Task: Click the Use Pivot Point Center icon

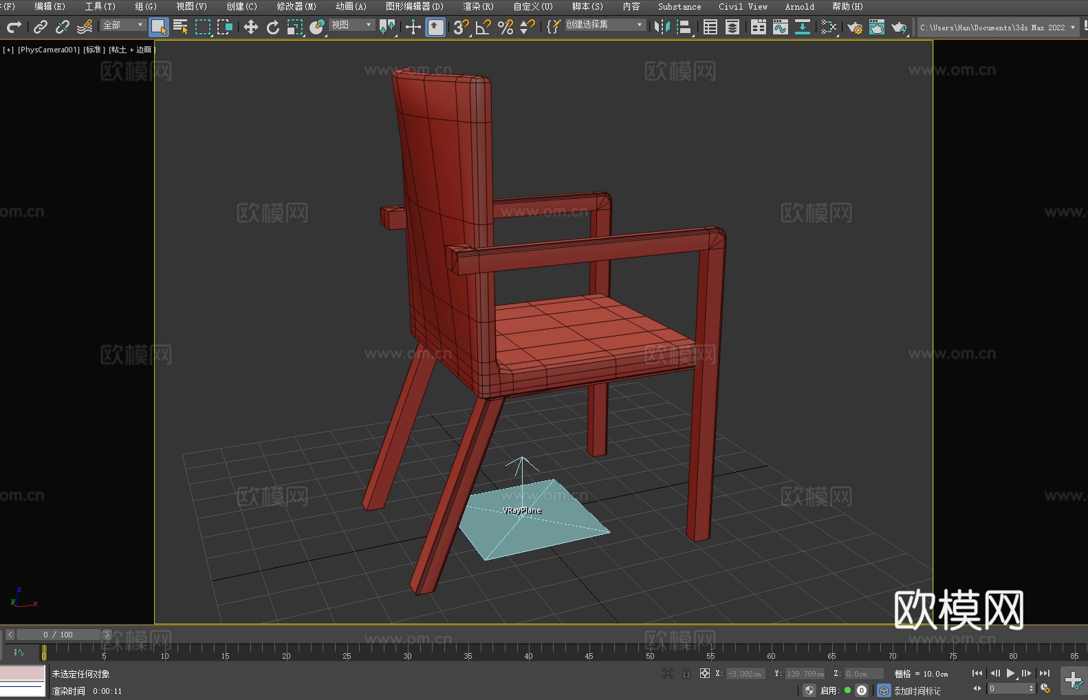Action: pos(387,27)
